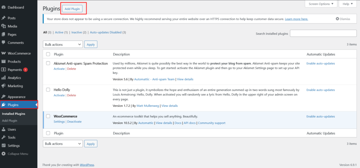Open Media via its sidebar icon
This screenshot has height=168, width=360.
(x=4, y=26)
